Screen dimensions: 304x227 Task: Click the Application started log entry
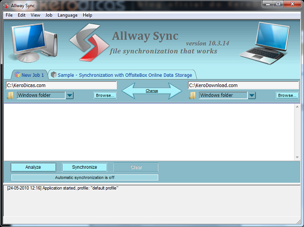pos(63,188)
